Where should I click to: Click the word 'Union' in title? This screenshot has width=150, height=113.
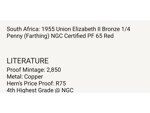(63, 29)
